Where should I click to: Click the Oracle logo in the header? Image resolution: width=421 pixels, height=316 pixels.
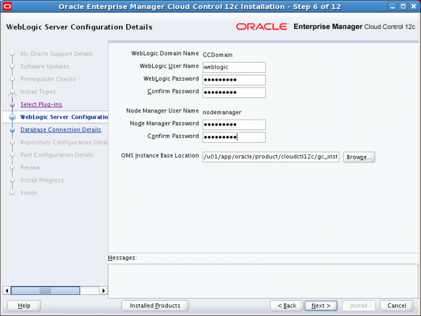pyautogui.click(x=262, y=26)
